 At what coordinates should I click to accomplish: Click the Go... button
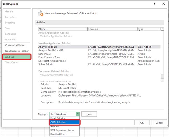[89, 114]
